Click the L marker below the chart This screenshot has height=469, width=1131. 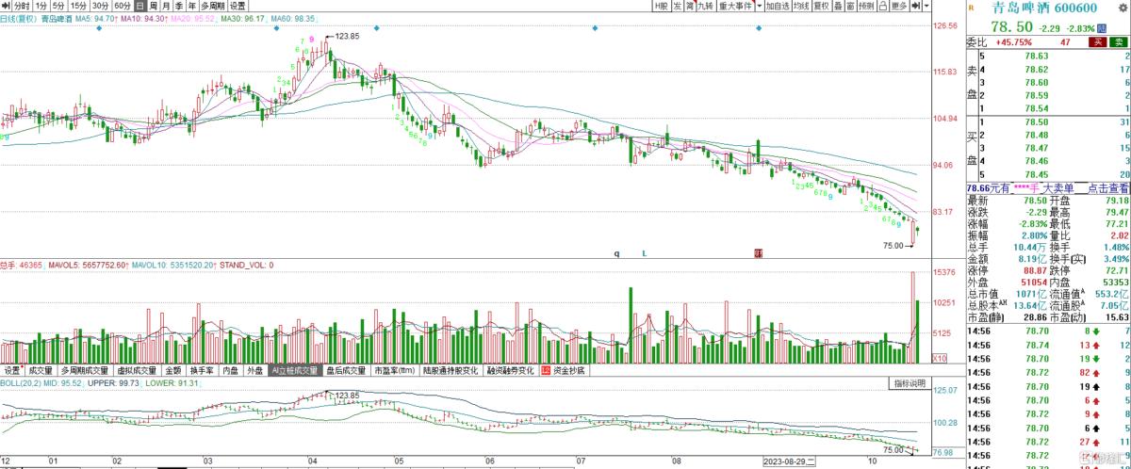pos(644,253)
